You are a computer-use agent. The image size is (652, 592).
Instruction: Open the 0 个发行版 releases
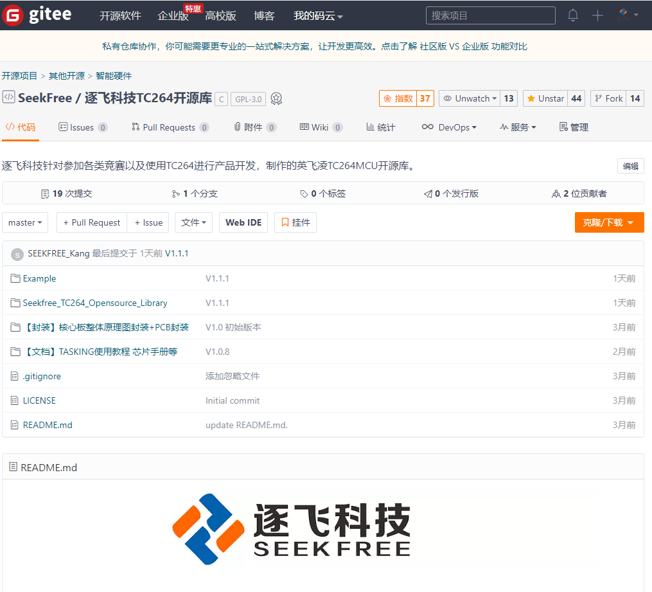[x=451, y=193]
